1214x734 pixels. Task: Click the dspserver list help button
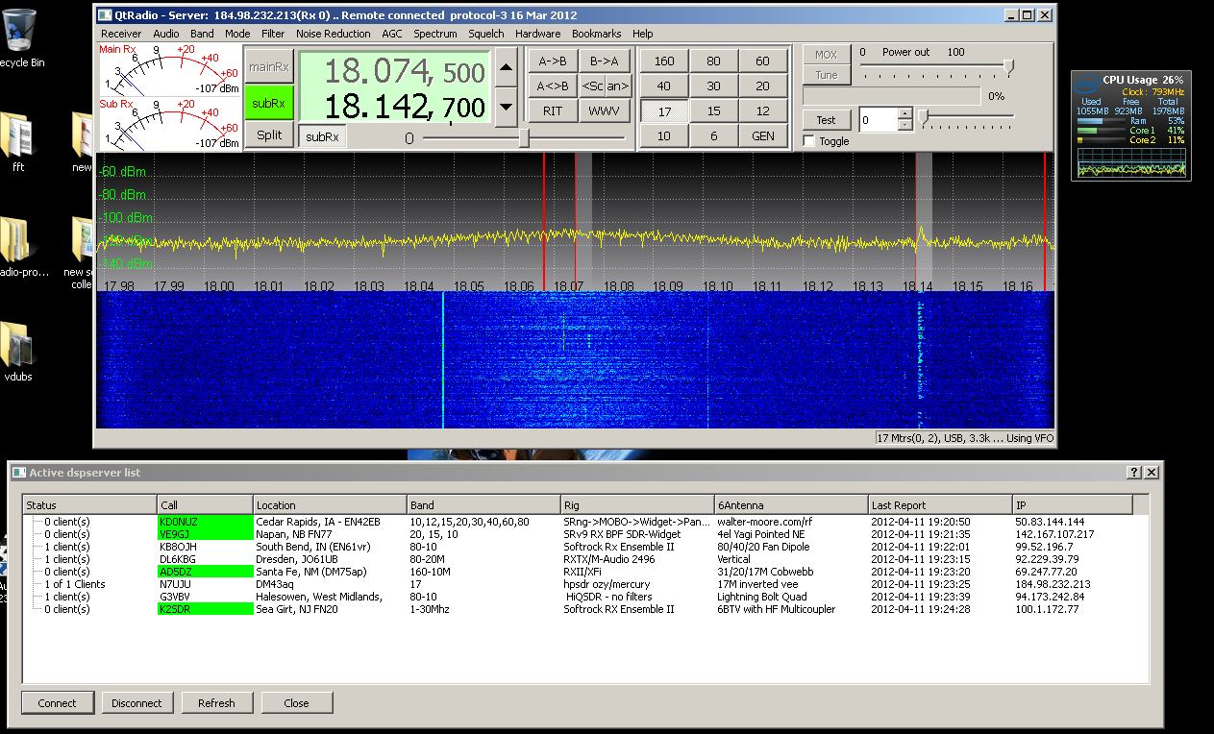click(1134, 472)
